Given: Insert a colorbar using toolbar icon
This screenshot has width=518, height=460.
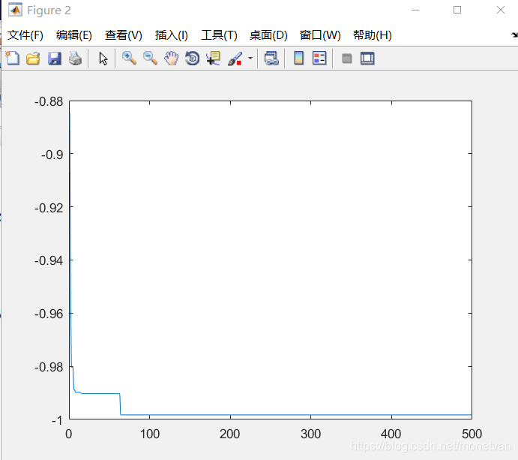Looking at the screenshot, I should pyautogui.click(x=299, y=59).
